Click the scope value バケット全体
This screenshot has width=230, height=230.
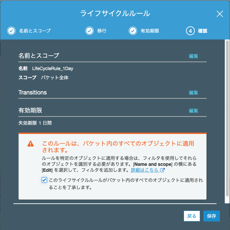[55, 78]
